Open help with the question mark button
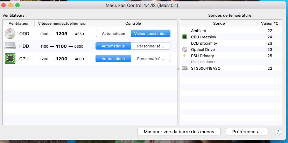This screenshot has width=288, height=143. 278,131
